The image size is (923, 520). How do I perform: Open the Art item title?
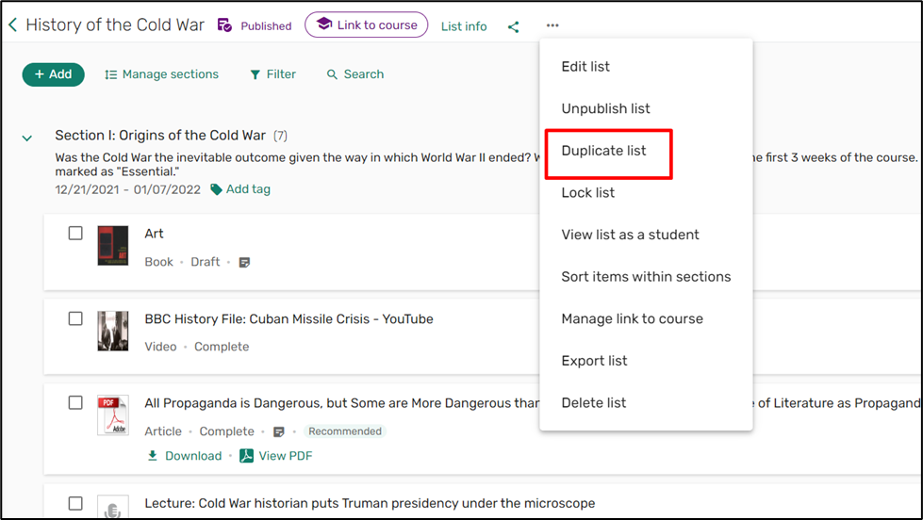[x=155, y=234]
